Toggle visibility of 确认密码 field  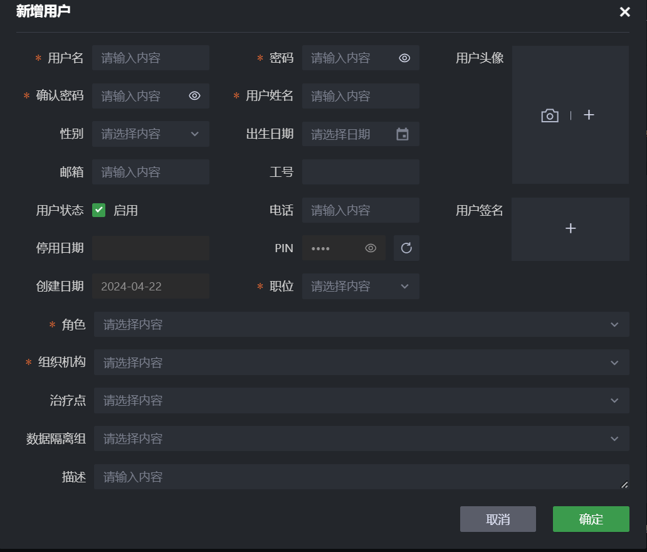tap(195, 96)
